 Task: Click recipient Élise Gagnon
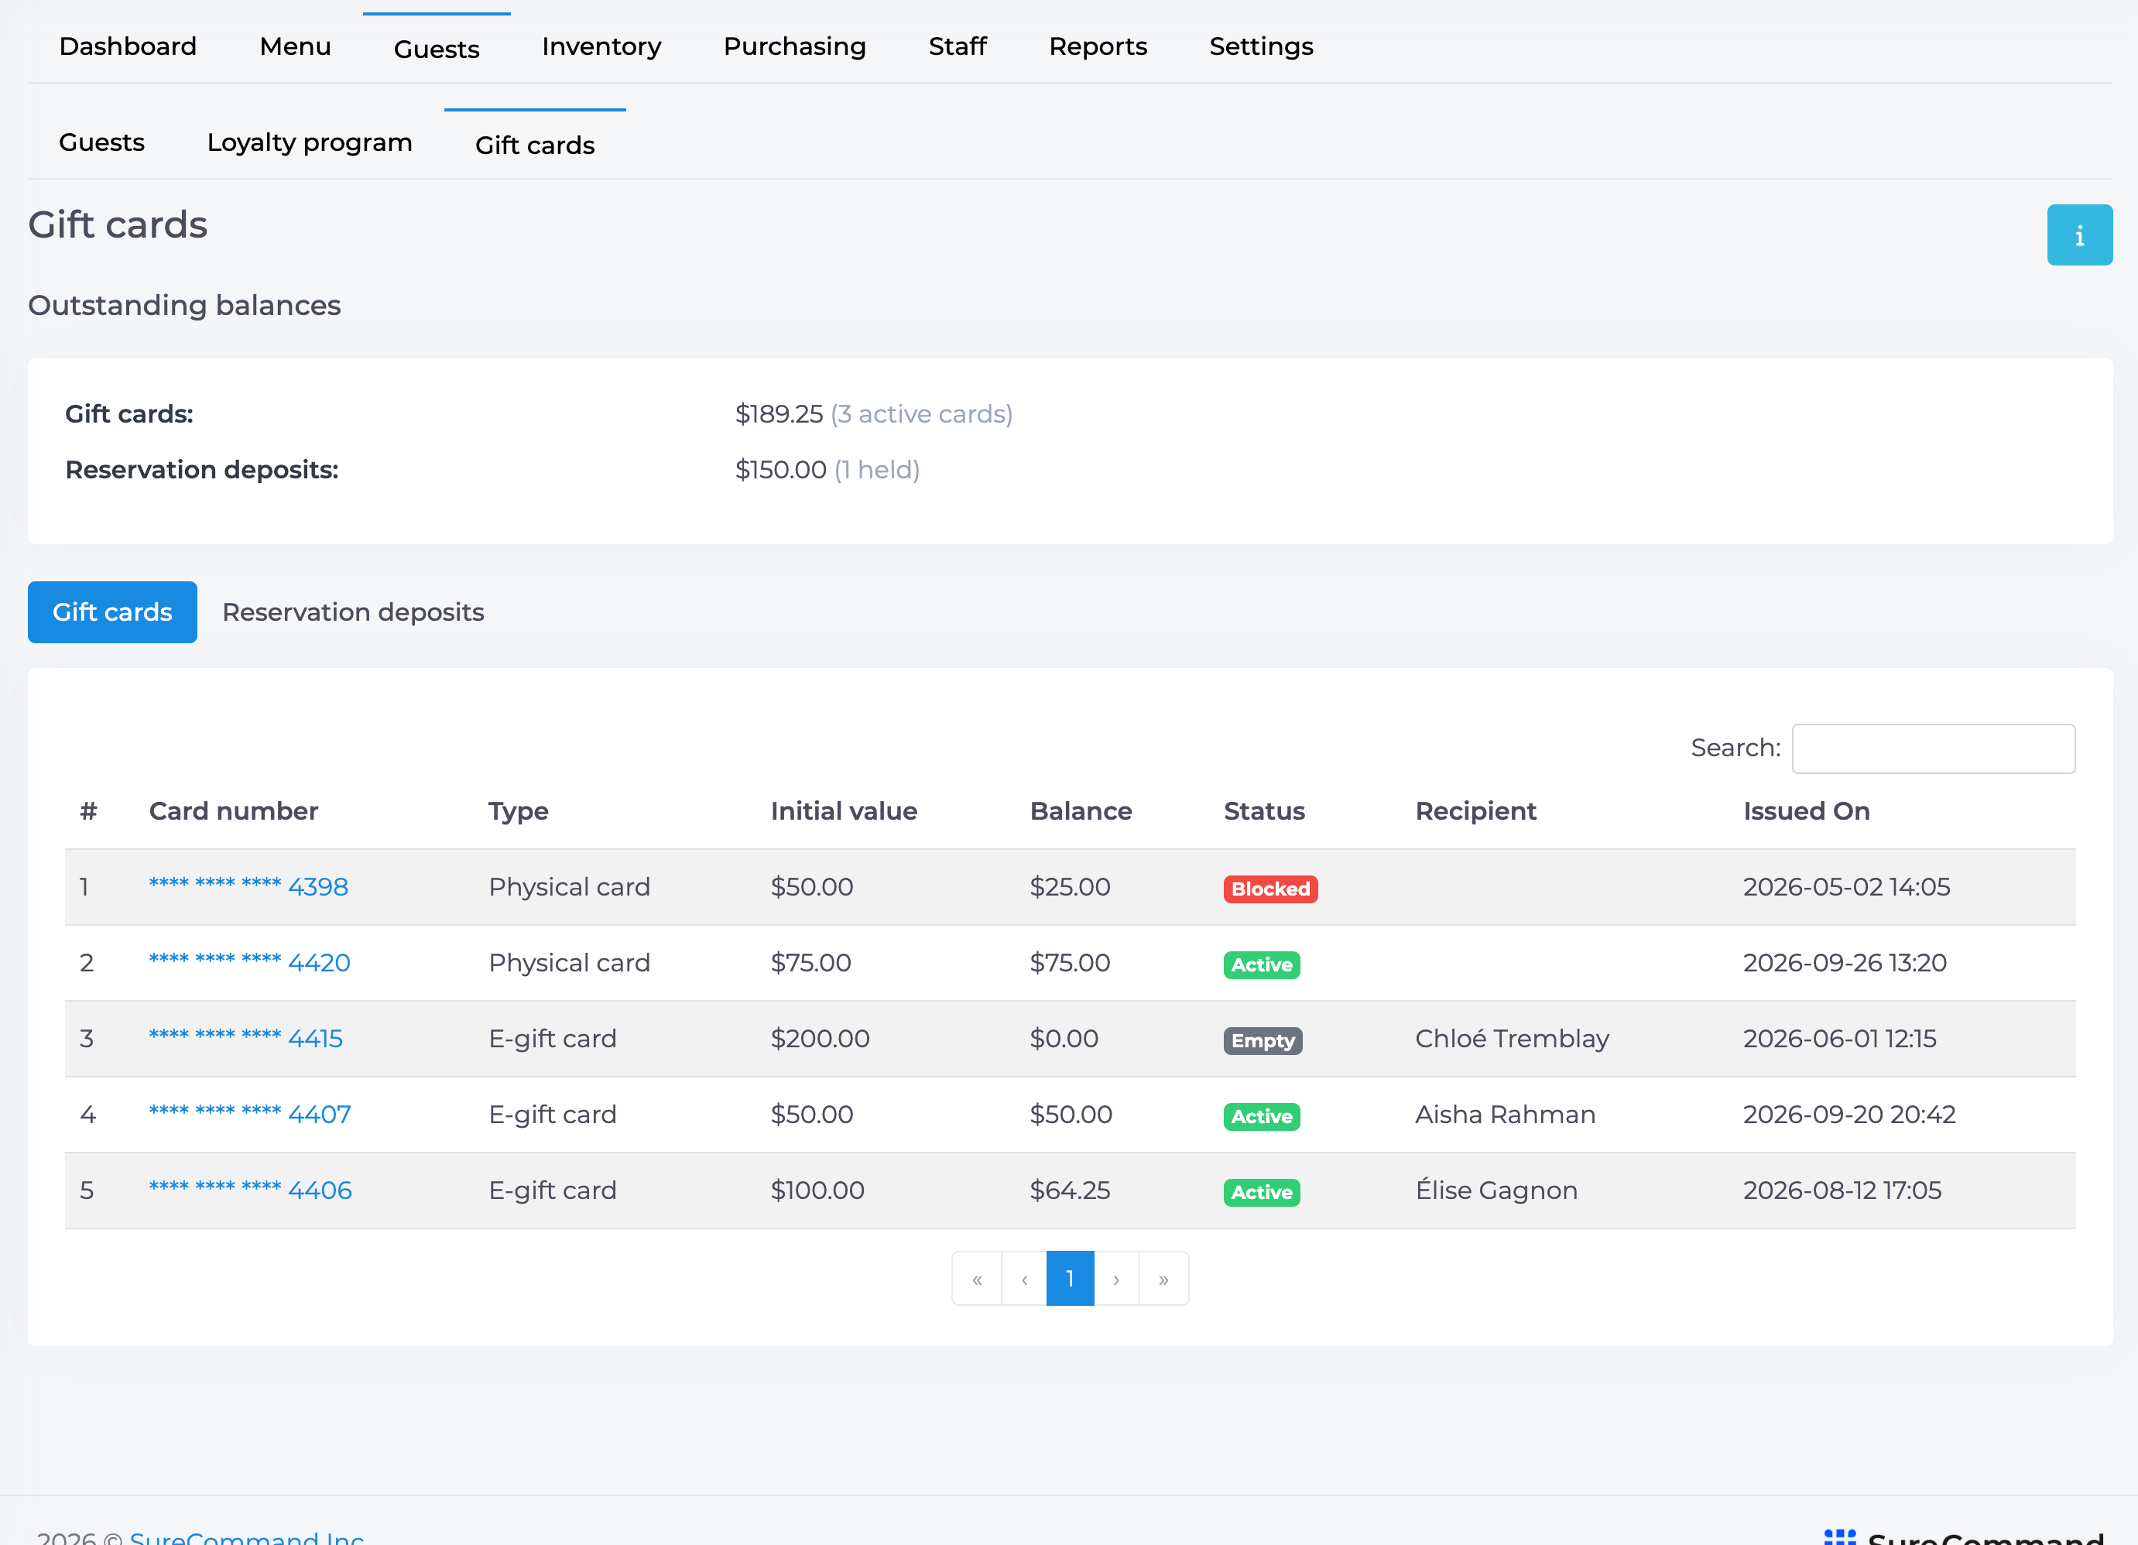coord(1496,1190)
